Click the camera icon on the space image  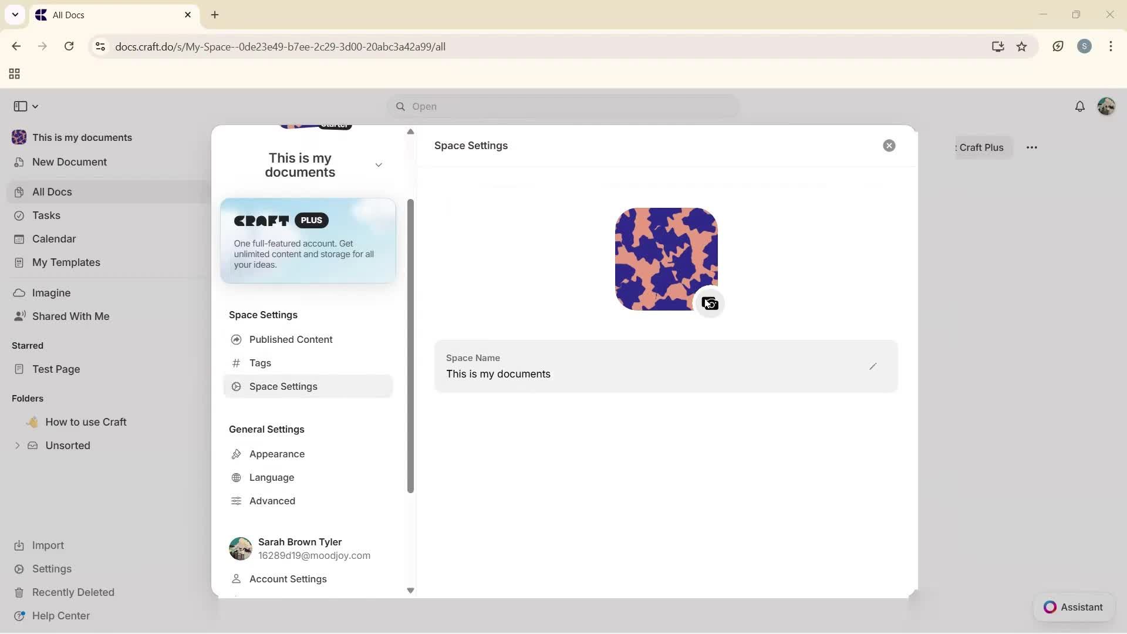710,303
